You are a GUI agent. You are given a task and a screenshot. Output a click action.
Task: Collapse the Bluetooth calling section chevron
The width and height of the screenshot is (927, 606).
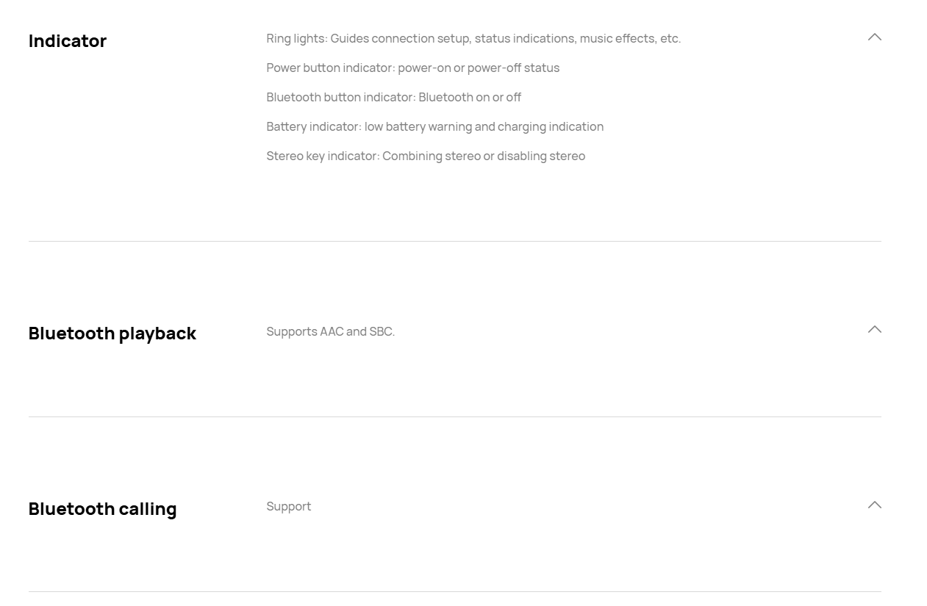click(874, 505)
